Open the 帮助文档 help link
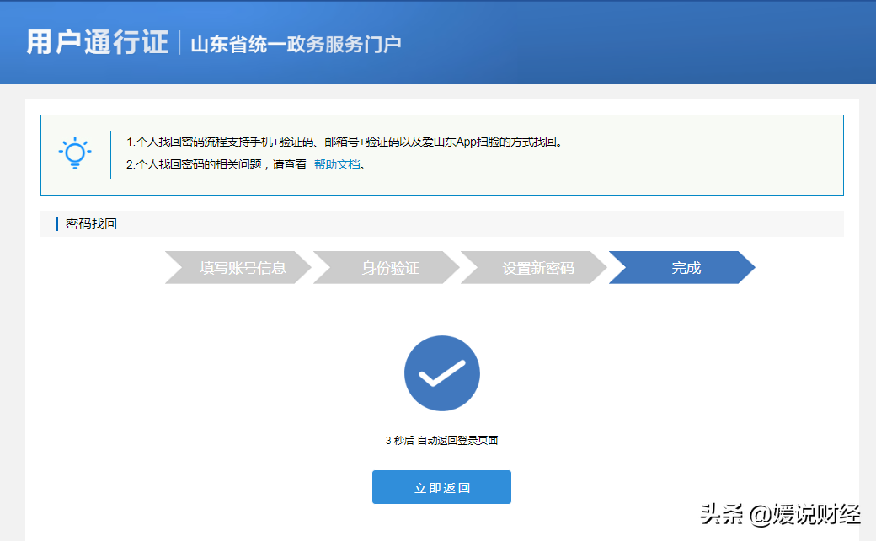This screenshot has height=541, width=876. [337, 164]
